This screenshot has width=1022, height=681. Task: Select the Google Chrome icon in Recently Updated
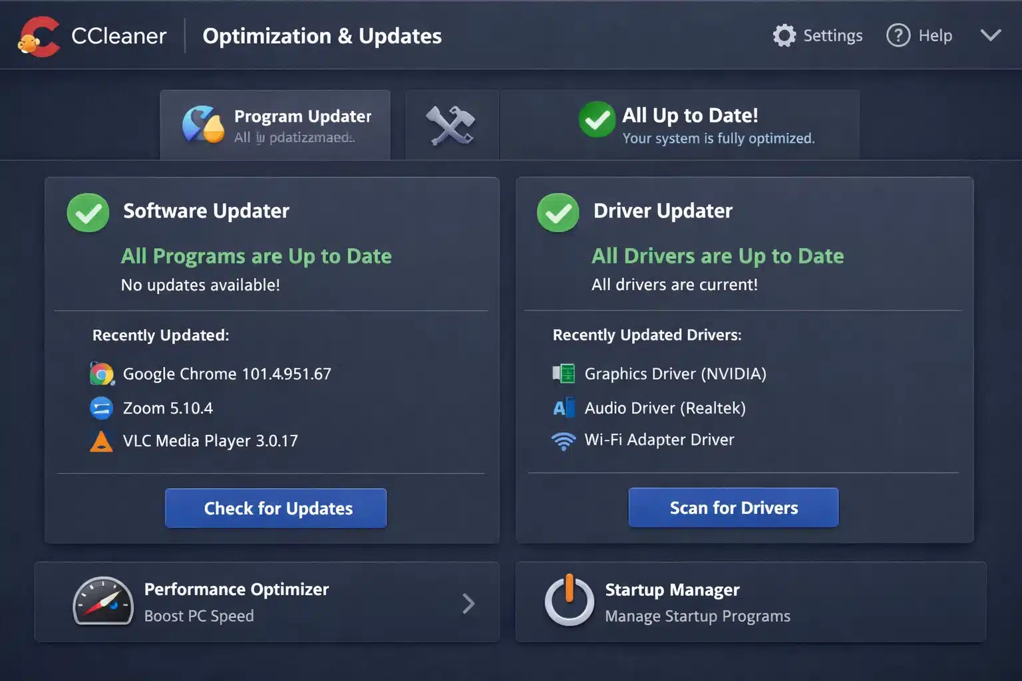coord(101,373)
